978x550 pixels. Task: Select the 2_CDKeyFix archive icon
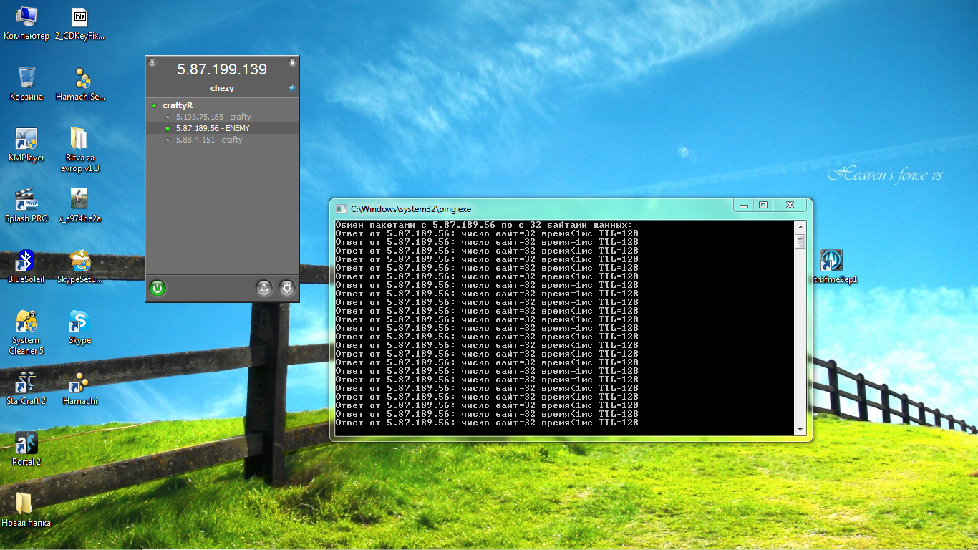[x=80, y=23]
